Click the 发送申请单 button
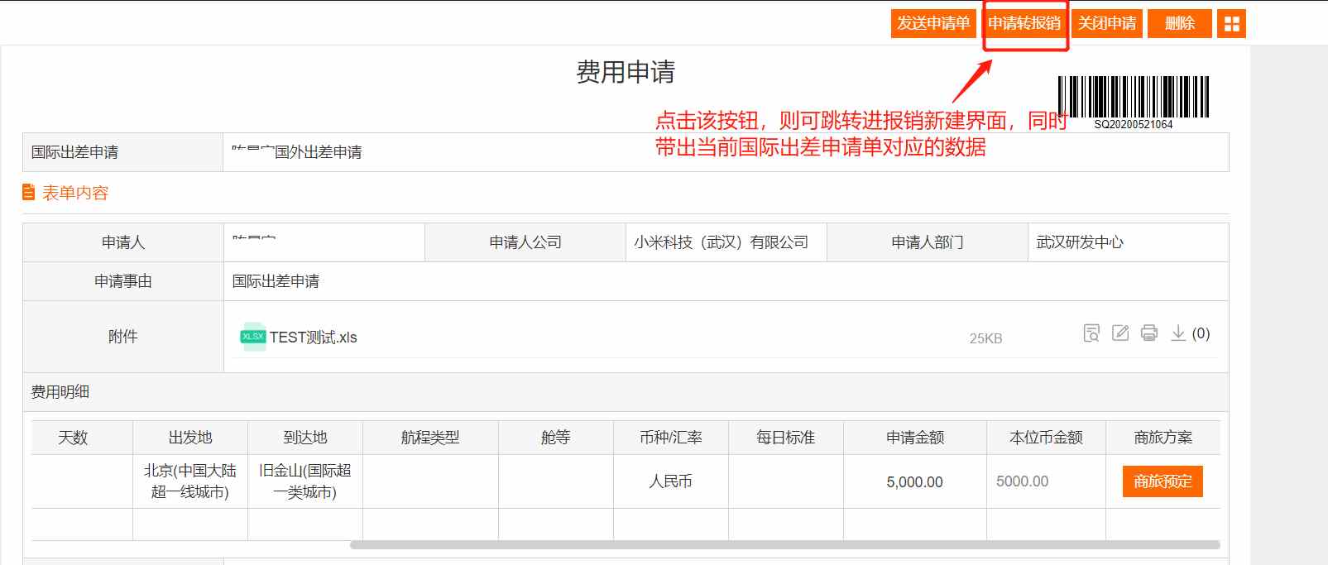Image resolution: width=1328 pixels, height=565 pixels. pos(933,23)
